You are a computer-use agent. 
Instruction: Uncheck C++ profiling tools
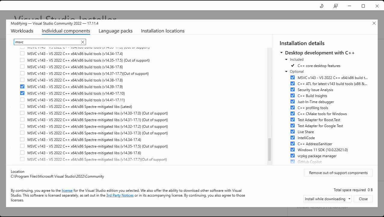(x=293, y=108)
